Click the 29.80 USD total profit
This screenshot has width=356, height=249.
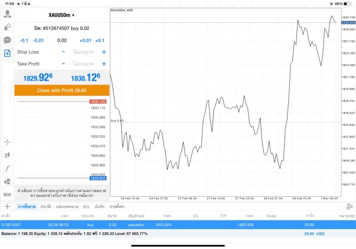(314, 233)
